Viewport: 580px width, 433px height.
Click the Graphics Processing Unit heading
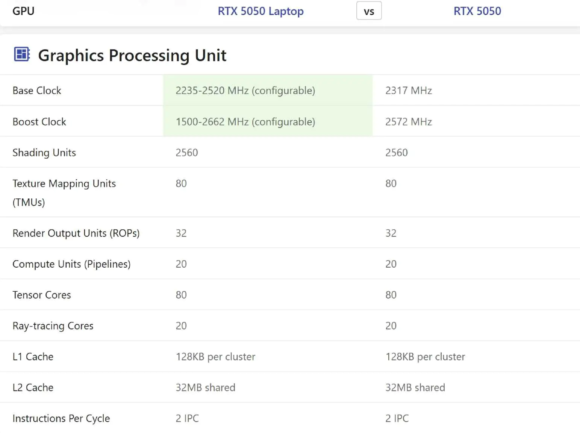pyautogui.click(x=132, y=56)
